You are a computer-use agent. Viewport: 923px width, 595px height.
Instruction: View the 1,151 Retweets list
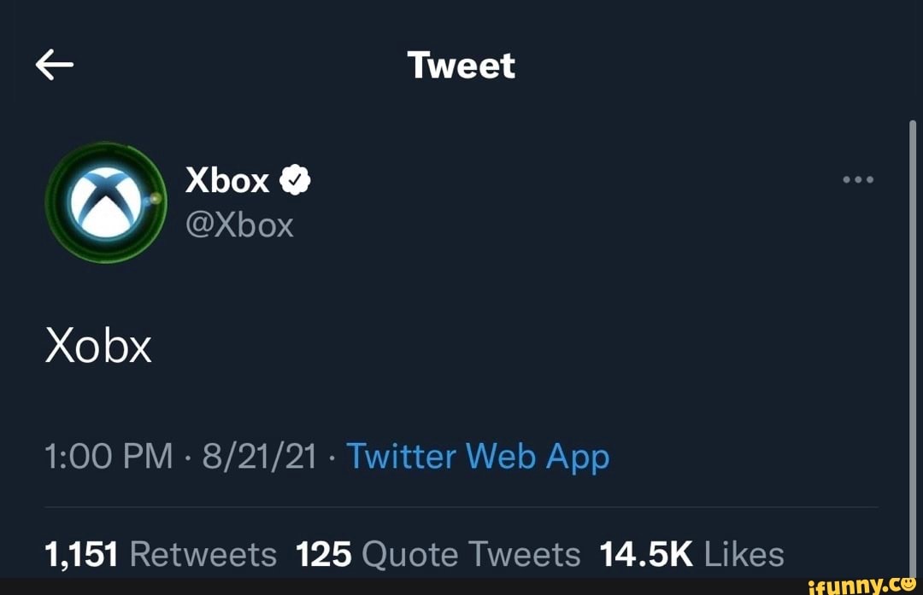[x=160, y=553]
